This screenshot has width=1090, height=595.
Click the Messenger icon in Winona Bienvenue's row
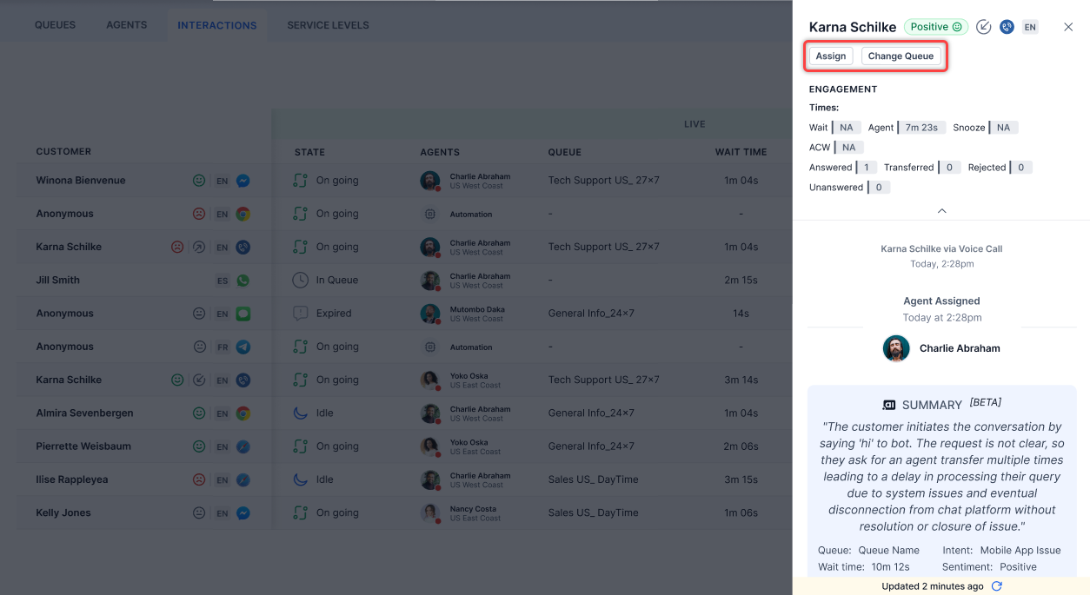243,182
